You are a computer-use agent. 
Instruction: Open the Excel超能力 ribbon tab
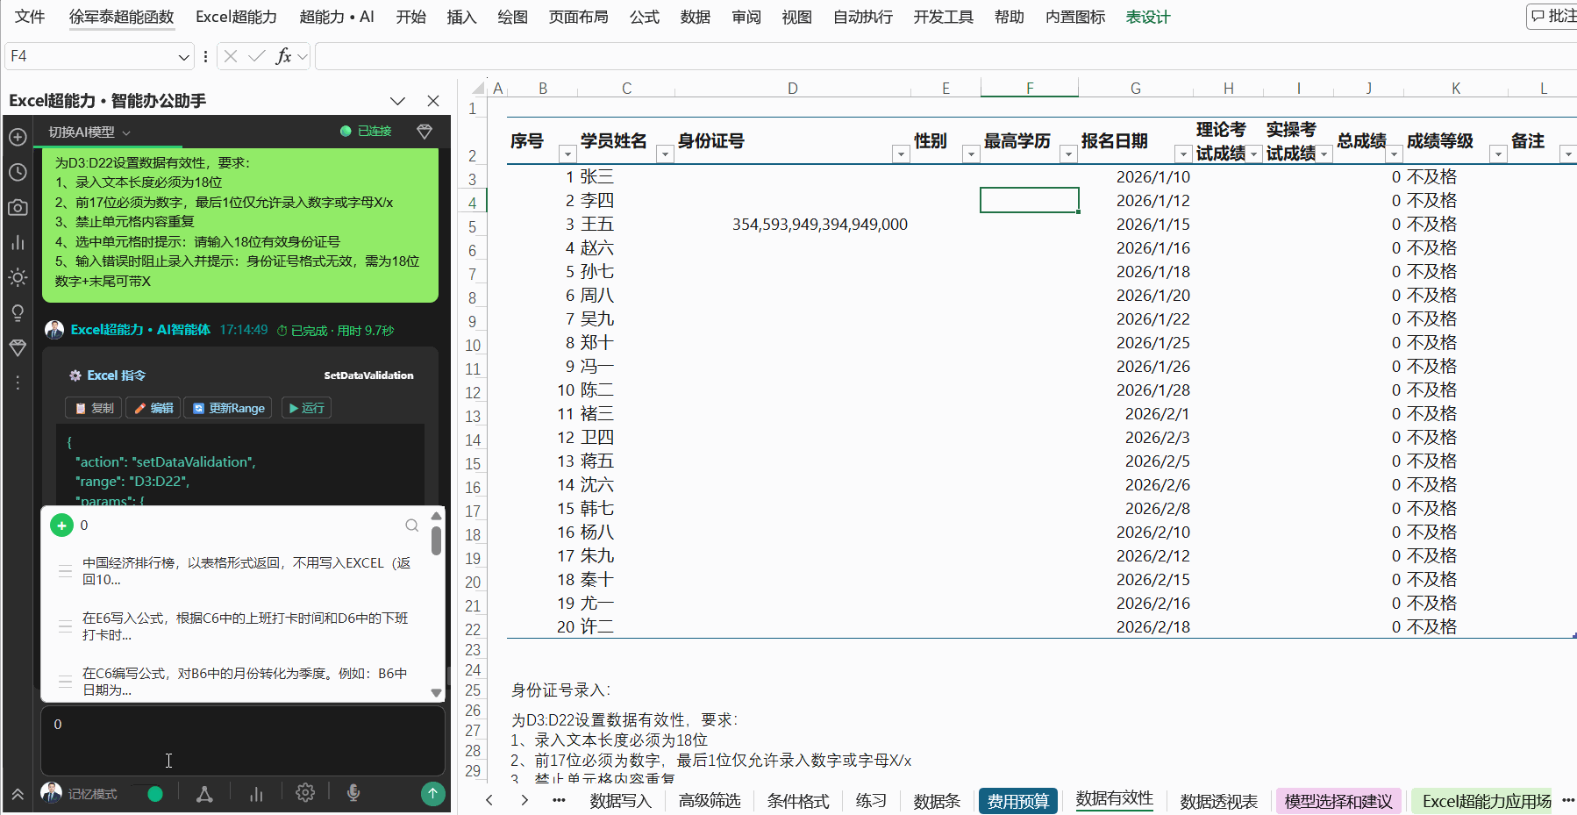point(236,17)
